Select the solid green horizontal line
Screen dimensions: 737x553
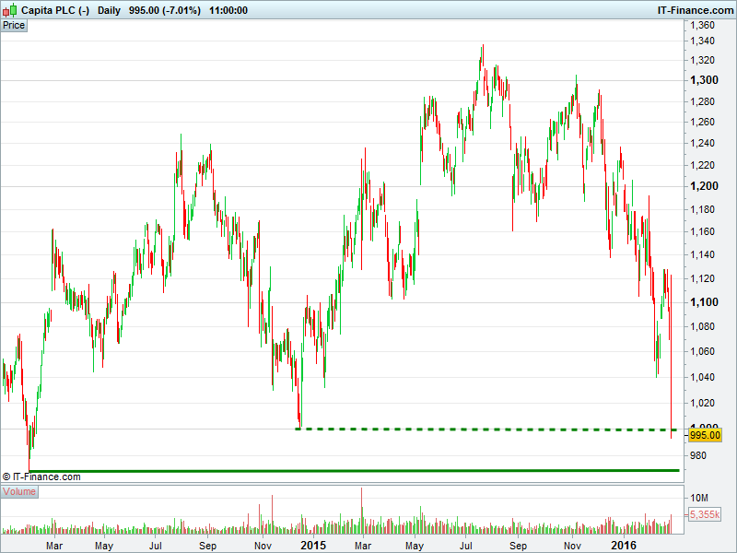point(350,471)
